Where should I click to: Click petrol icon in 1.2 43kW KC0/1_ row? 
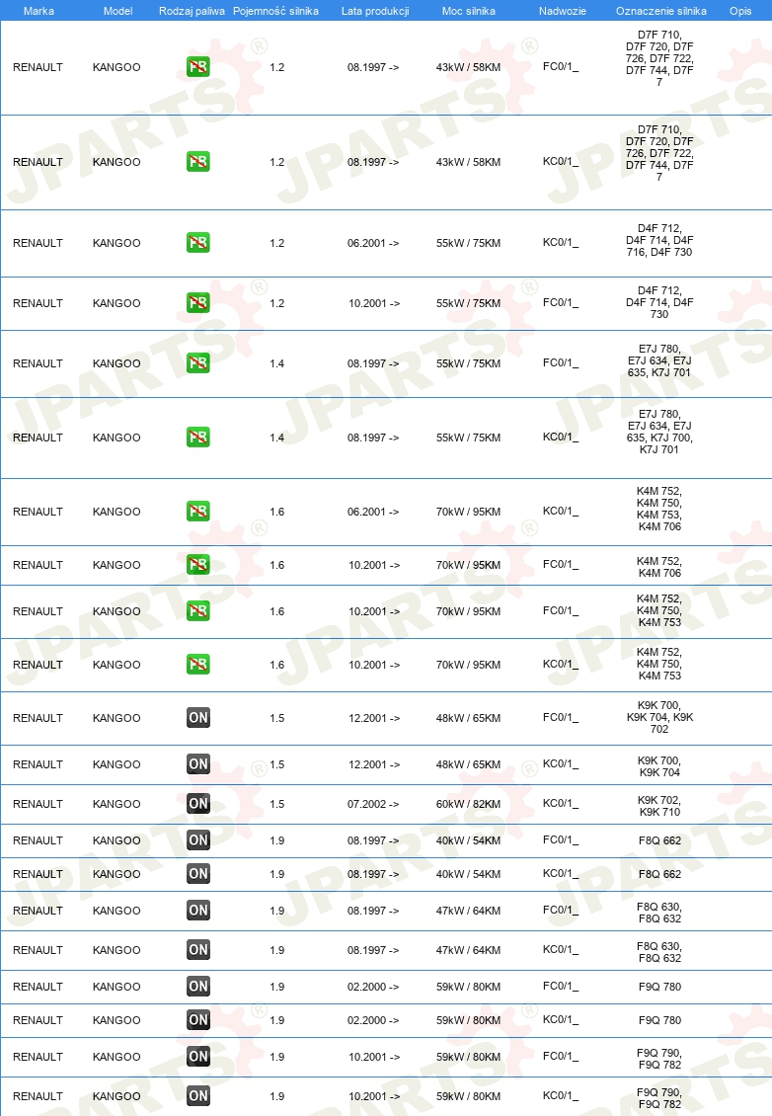point(197,162)
